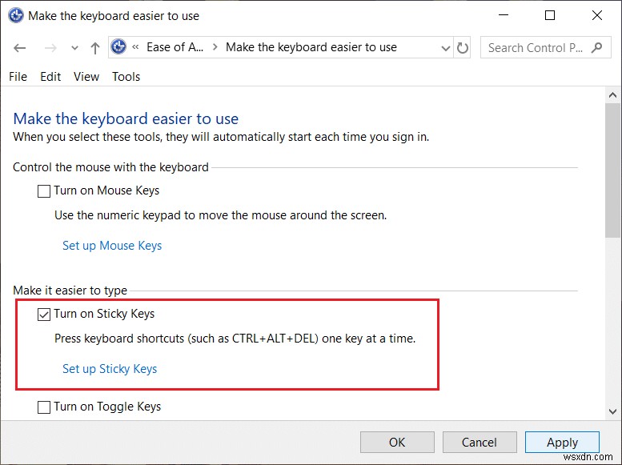Open the Set up Sticky Keys link
The height and width of the screenshot is (465, 622).
[x=110, y=369]
